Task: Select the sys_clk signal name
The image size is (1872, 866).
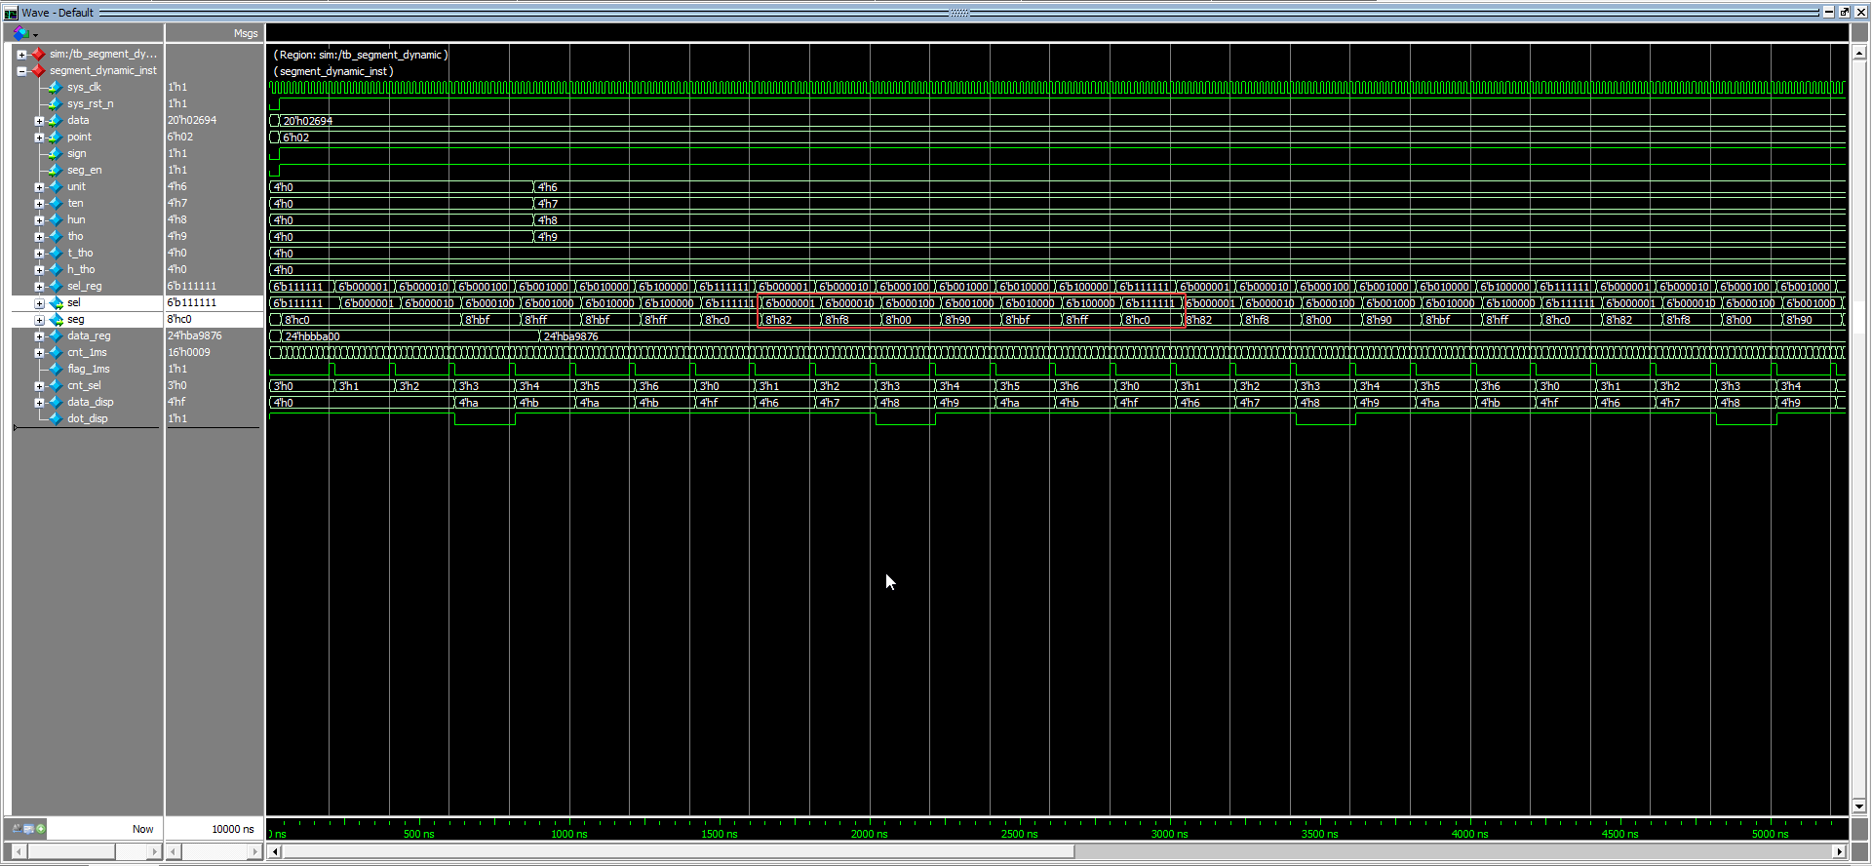Action: [84, 87]
